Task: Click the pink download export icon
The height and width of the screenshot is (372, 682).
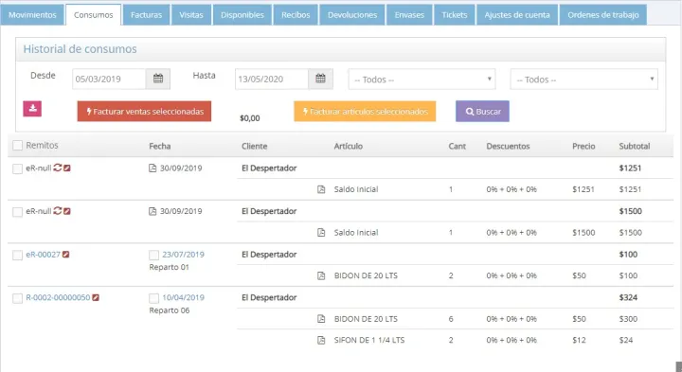Action: [32, 109]
